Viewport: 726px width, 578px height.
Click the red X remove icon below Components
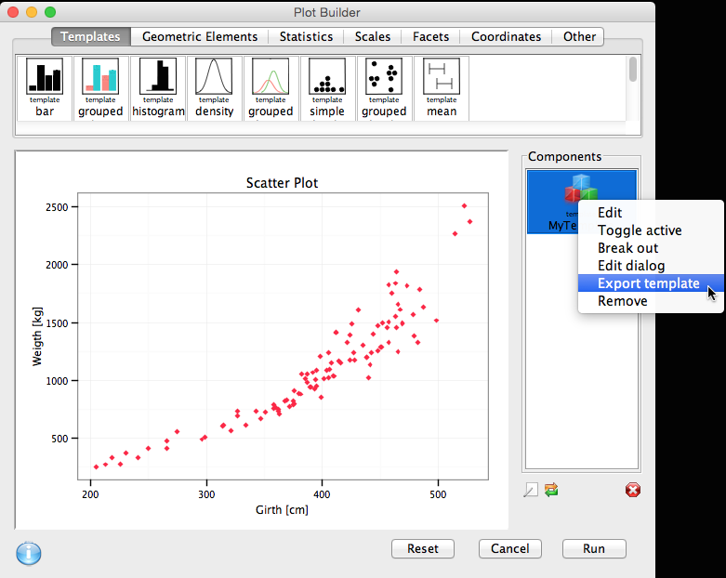pos(632,490)
